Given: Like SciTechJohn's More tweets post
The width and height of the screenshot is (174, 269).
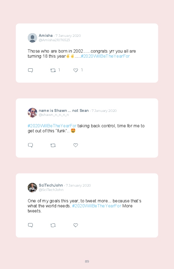Looking at the screenshot, I should point(76,225).
